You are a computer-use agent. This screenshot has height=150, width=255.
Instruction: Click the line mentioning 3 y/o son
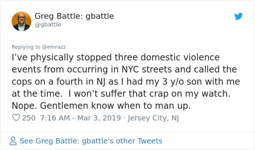coord(126,82)
